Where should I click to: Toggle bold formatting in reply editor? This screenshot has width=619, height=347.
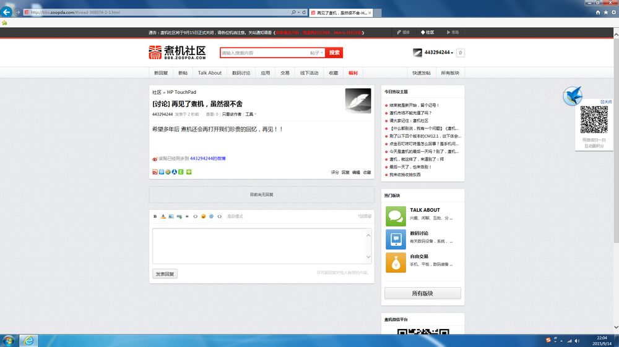click(x=155, y=216)
